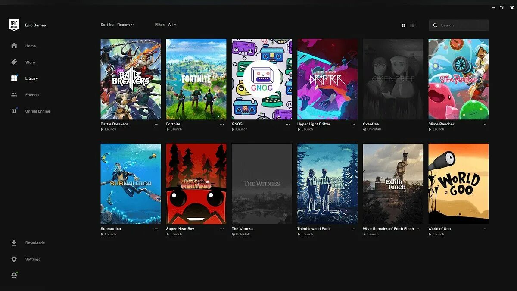Launch Subnautica
The image size is (517, 291).
109,234
